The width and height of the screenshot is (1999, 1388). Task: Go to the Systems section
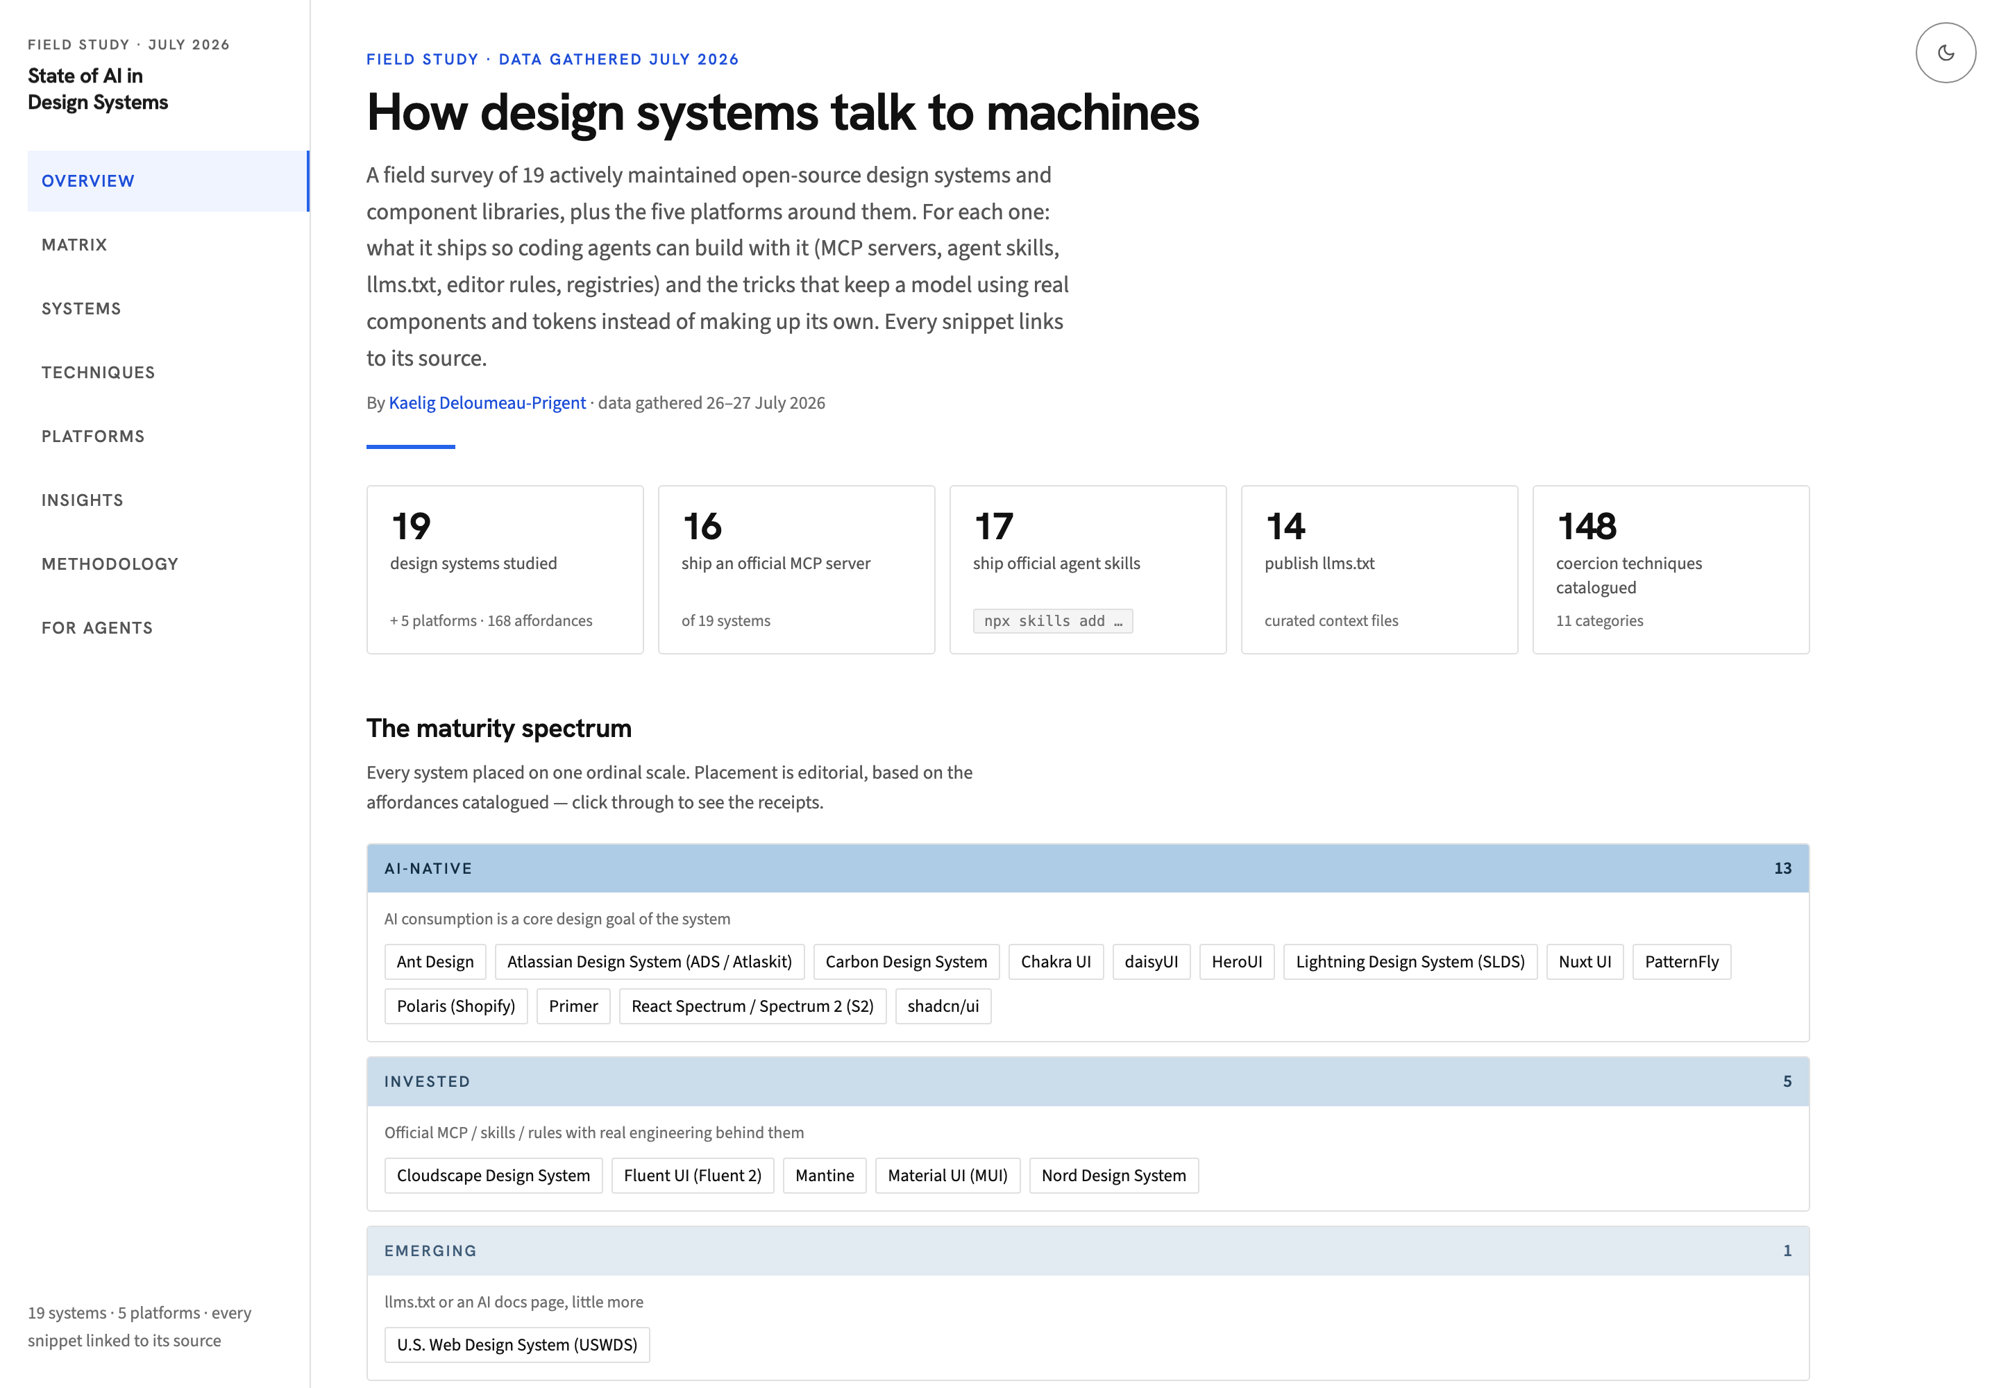(169, 309)
